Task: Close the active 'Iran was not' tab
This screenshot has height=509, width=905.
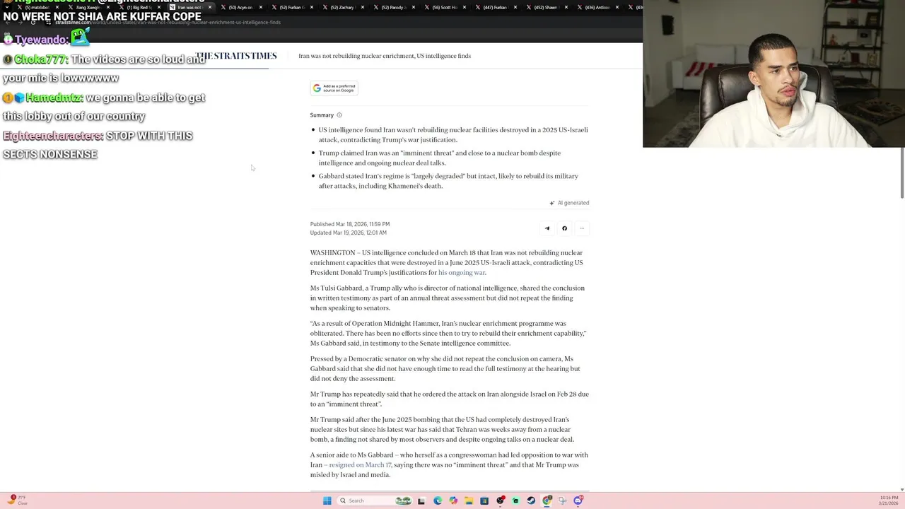Action: [210, 7]
